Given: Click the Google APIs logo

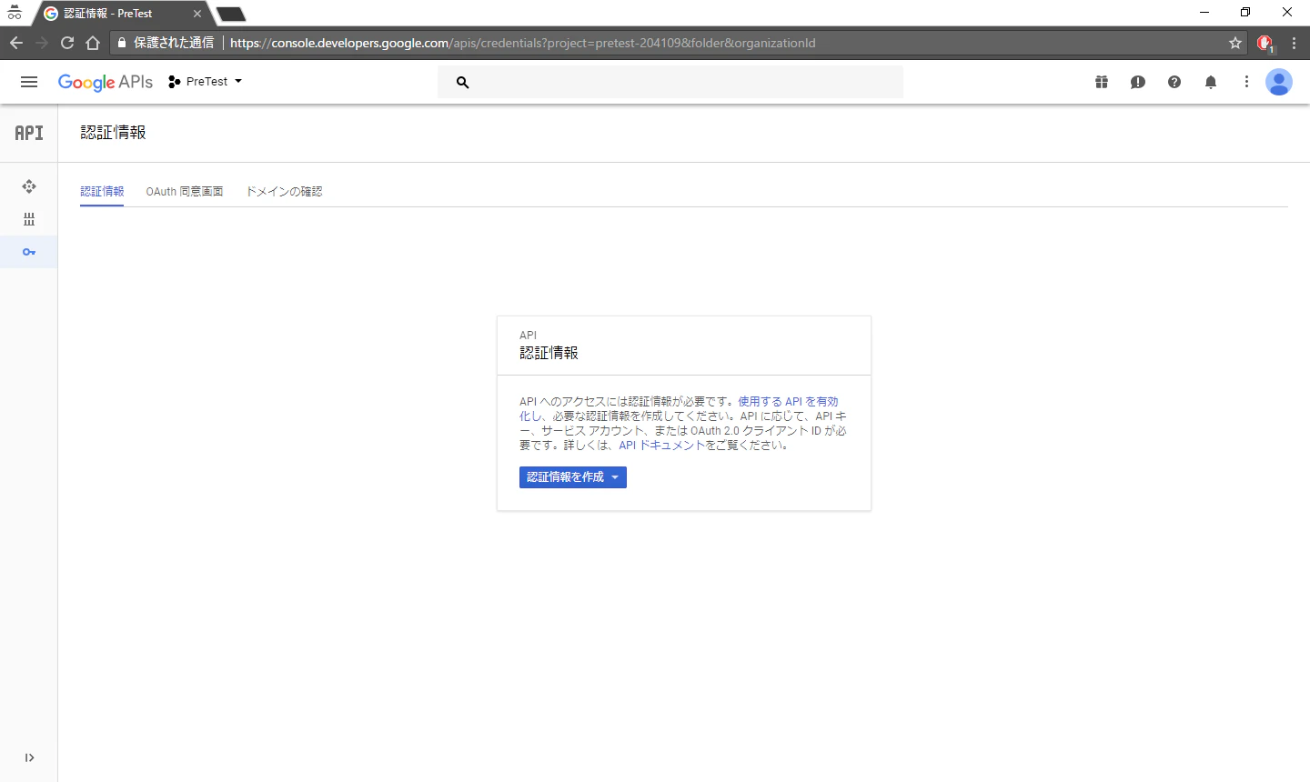Looking at the screenshot, I should coord(106,82).
